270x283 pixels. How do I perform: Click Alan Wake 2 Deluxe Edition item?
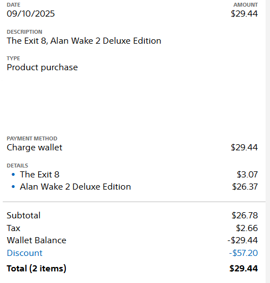[75, 187]
